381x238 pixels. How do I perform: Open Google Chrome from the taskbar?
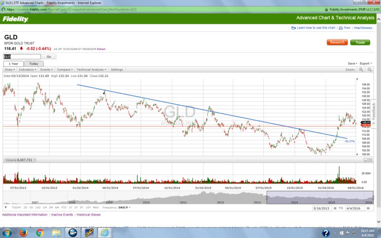coord(40,233)
